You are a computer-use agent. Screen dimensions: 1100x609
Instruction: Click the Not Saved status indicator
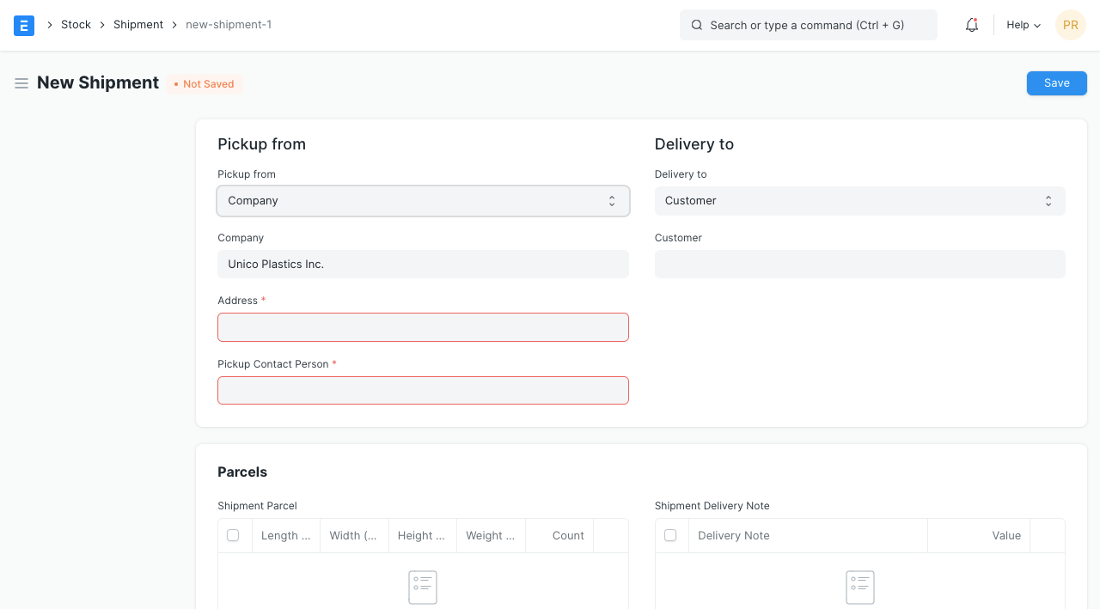tap(205, 84)
